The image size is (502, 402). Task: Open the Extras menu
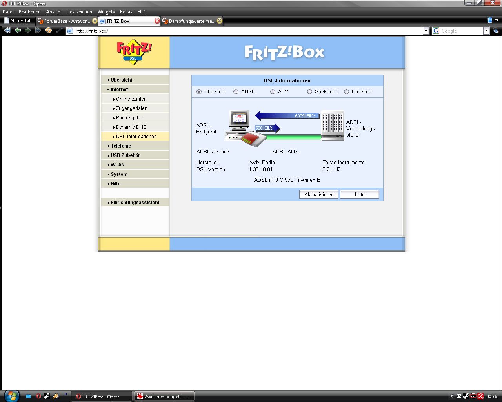tap(126, 12)
